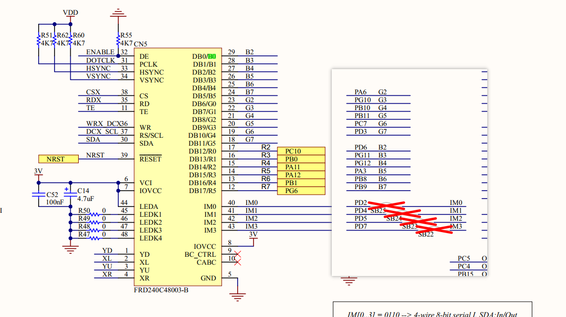566x317 pixels.
Task: Click ground symbol below pin 5
Action: tap(238, 297)
